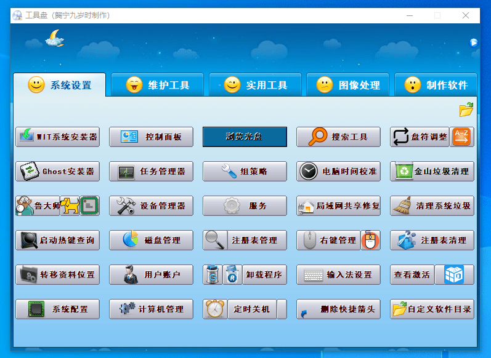Run 金山垃圾清理 cleaner
The height and width of the screenshot is (358, 491).
(x=432, y=171)
